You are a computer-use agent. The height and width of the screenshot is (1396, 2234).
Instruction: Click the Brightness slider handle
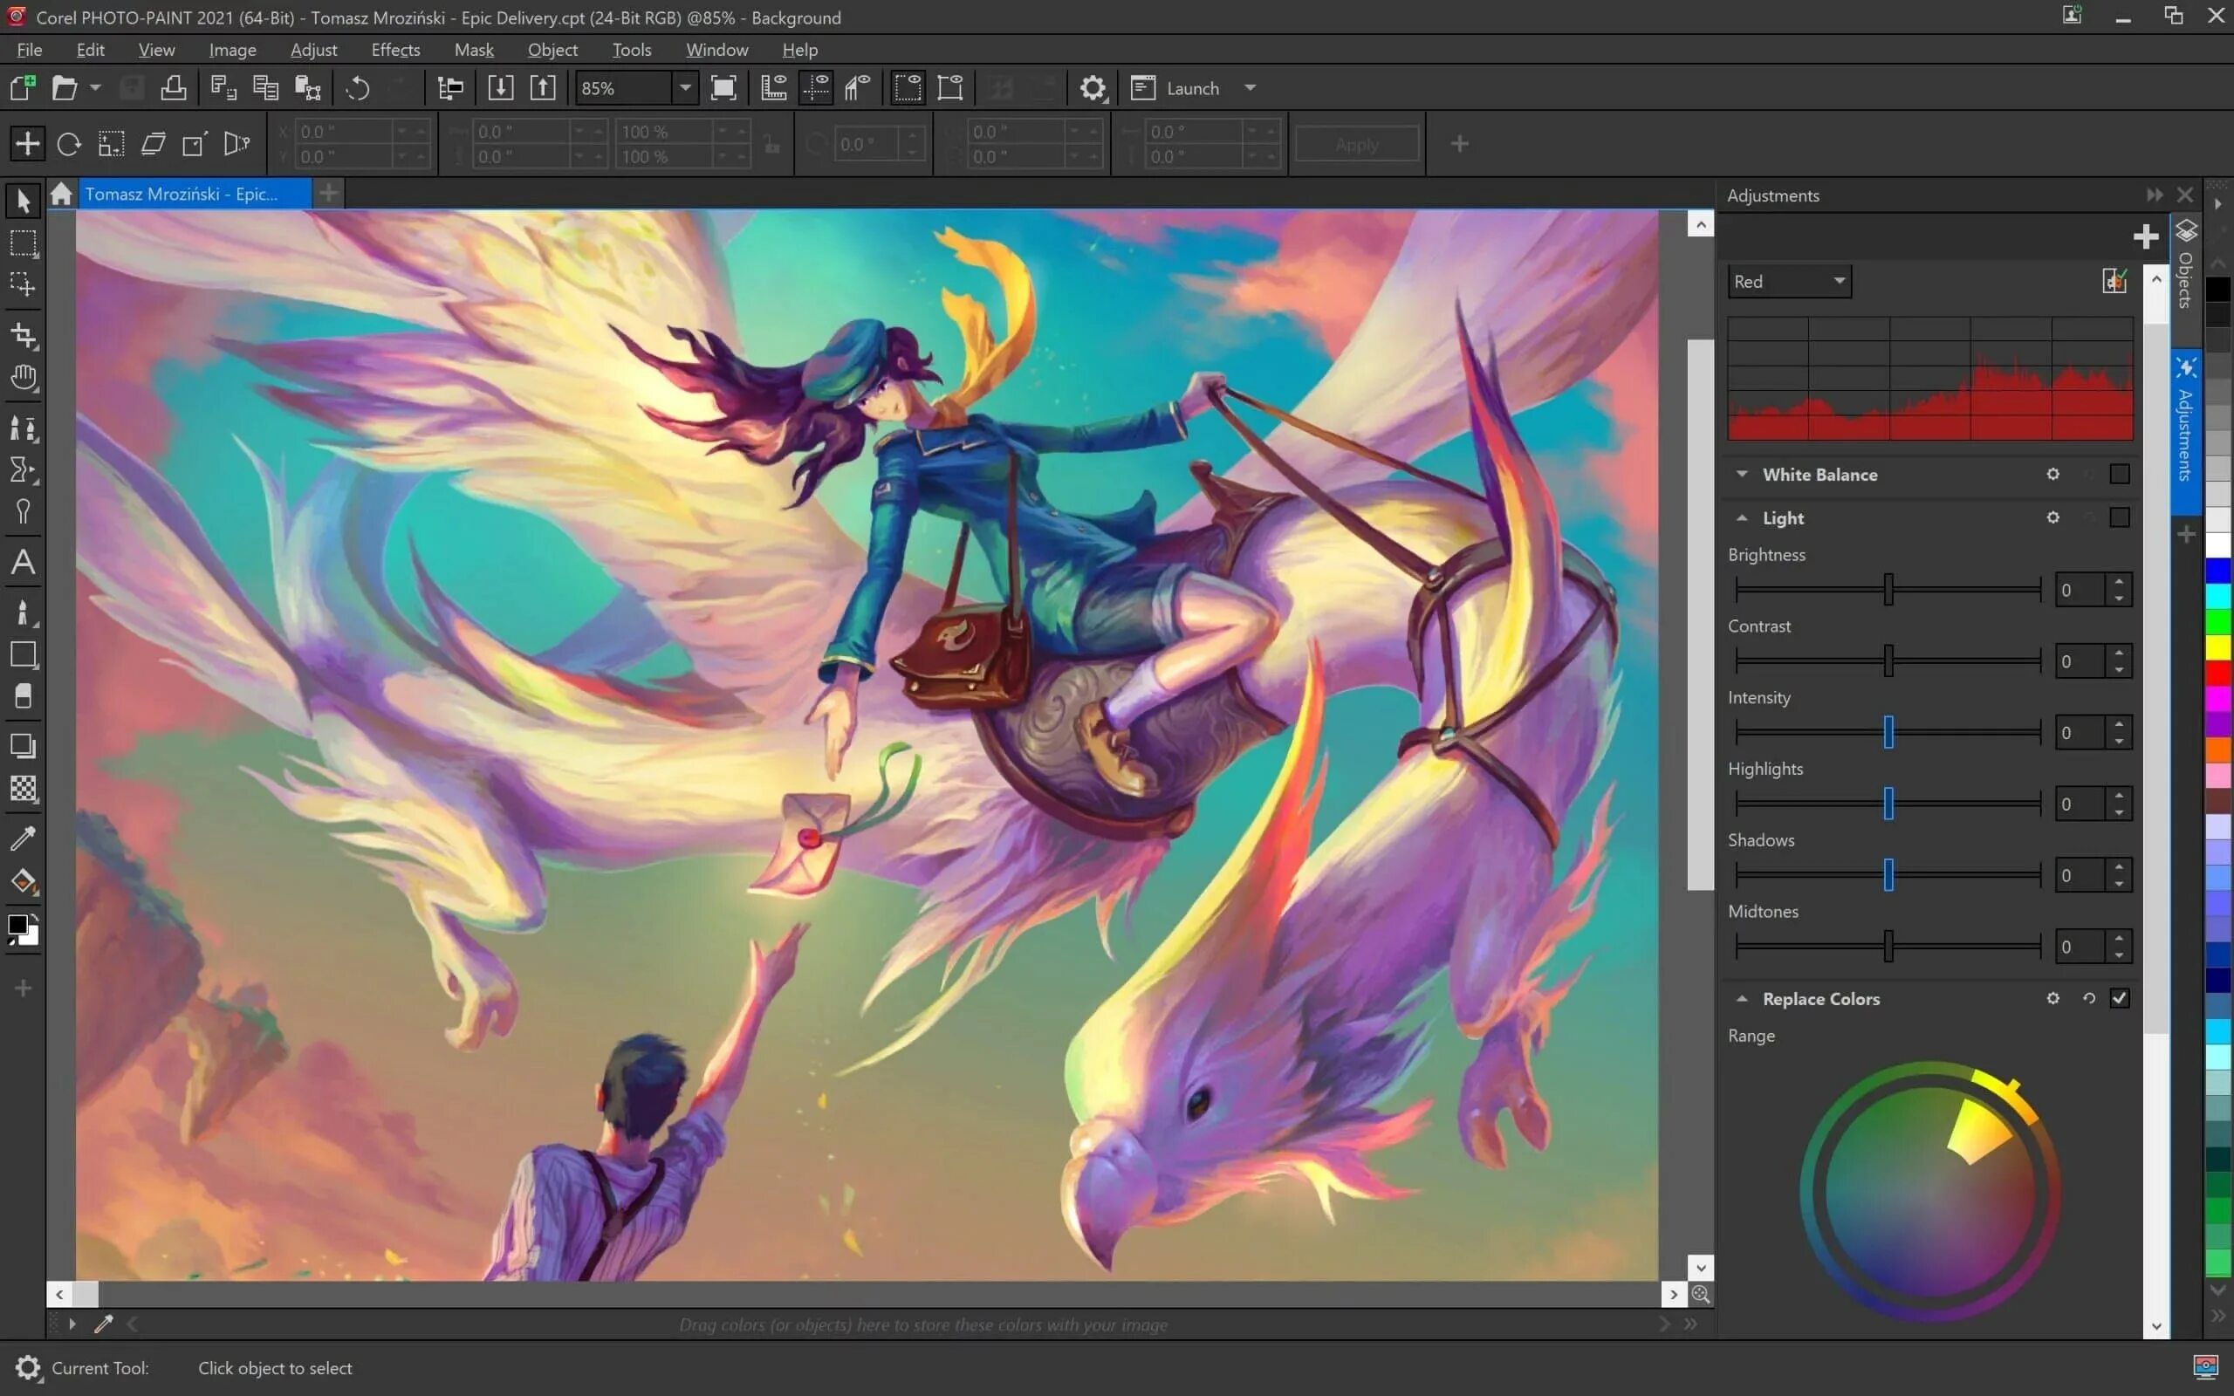coord(1888,590)
